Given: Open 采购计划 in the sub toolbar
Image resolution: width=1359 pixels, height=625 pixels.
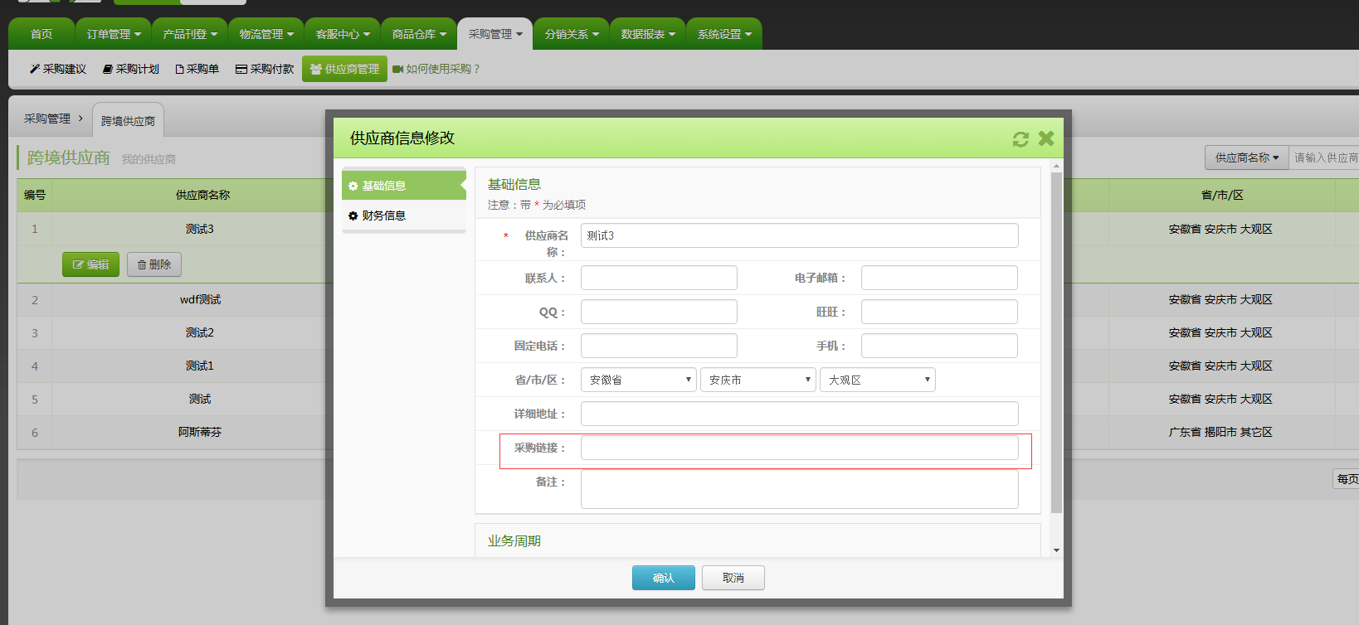Looking at the screenshot, I should tap(131, 69).
